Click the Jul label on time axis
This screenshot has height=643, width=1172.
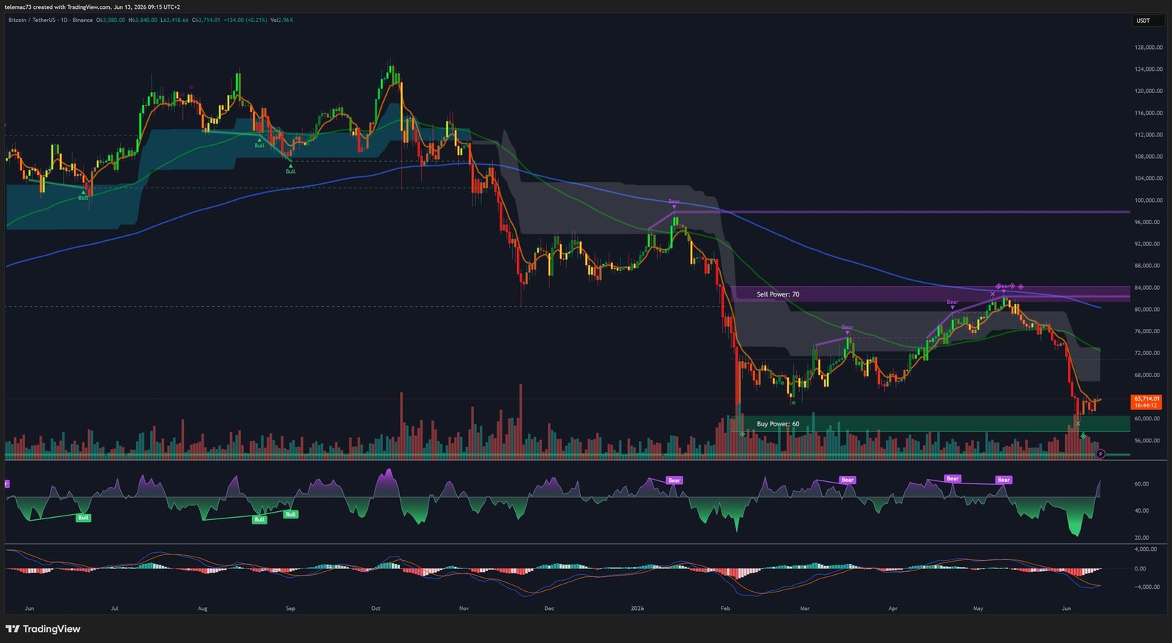click(x=114, y=609)
